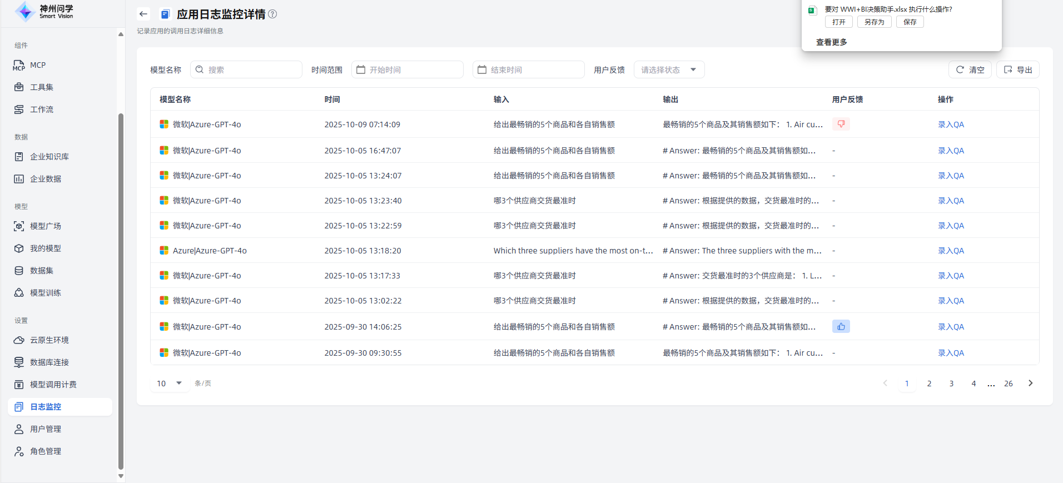
Task: Click 录入QA link in first row
Action: 951,125
